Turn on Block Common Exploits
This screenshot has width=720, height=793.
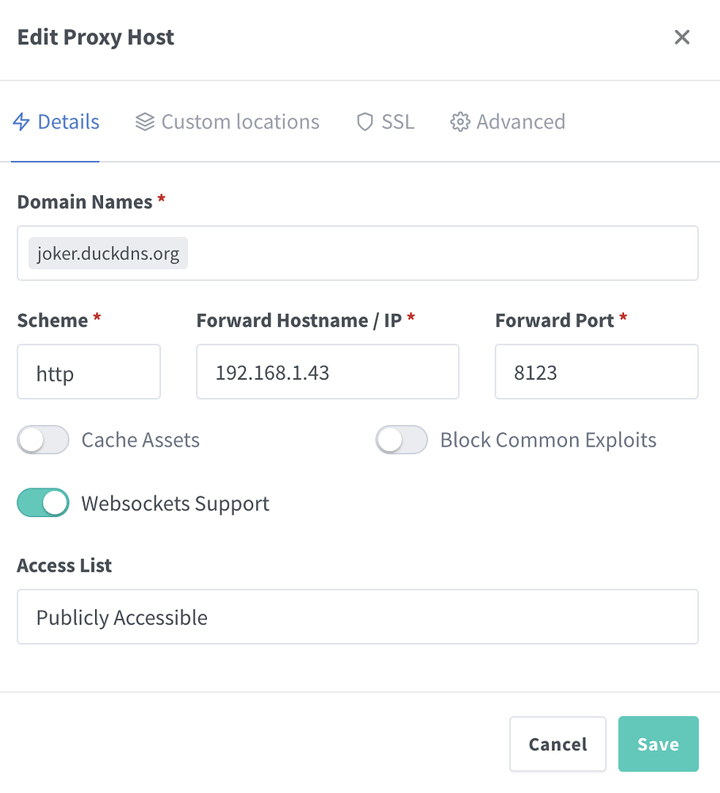point(401,439)
